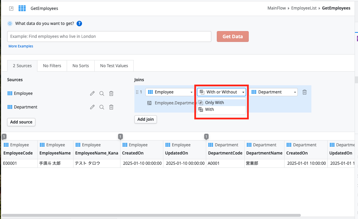Click the magnifier icon for the Employee source
This screenshot has height=219, width=358.
pyautogui.click(x=102, y=93)
